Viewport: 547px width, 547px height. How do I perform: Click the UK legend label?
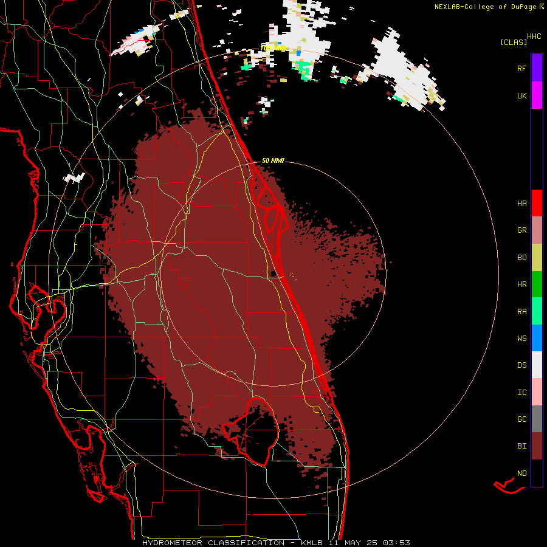tap(521, 95)
